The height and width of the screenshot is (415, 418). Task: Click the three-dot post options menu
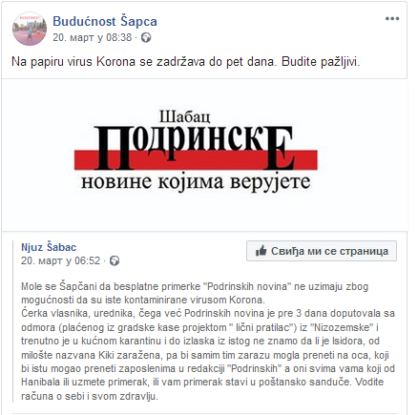tap(392, 18)
